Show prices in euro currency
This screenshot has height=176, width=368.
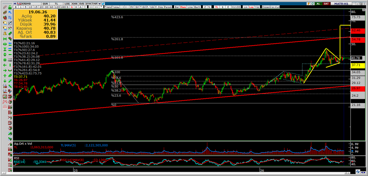coord(228,7)
